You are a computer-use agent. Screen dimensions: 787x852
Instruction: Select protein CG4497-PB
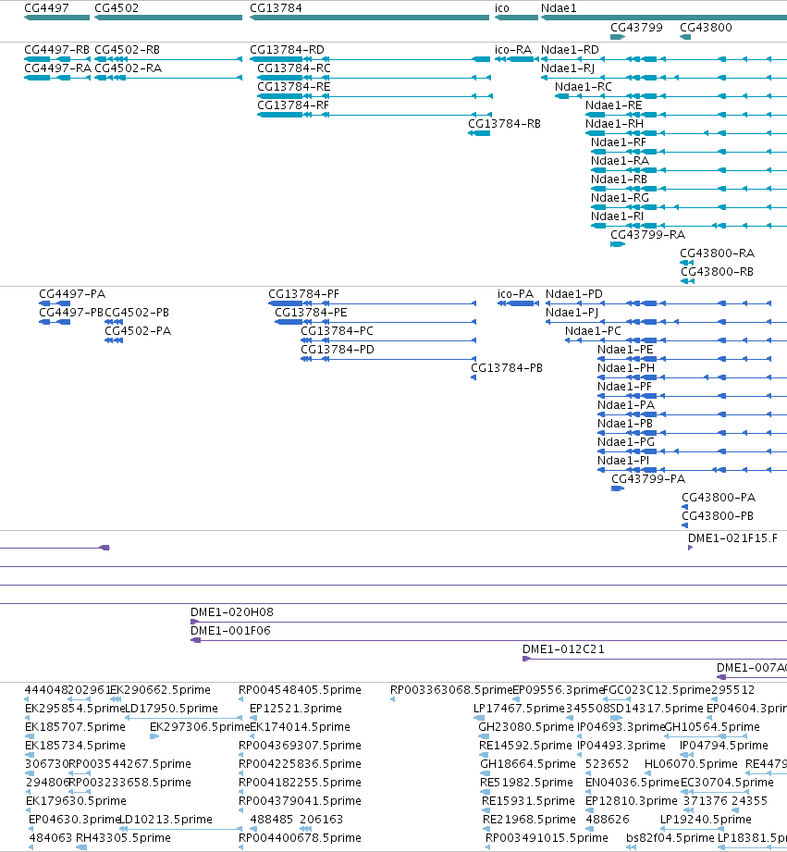click(x=71, y=313)
